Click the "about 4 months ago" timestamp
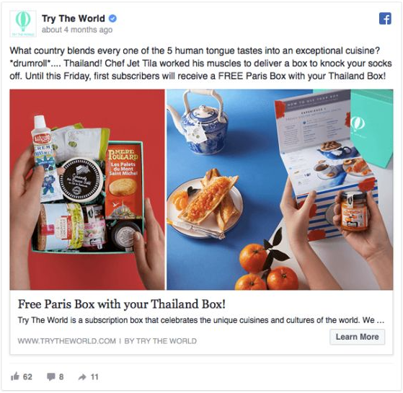This screenshot has width=403, height=393. pyautogui.click(x=77, y=30)
